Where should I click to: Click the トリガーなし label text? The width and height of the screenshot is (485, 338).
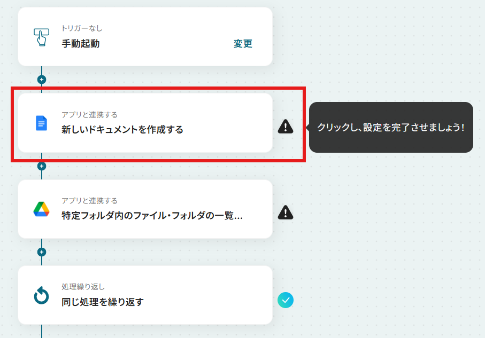[x=82, y=28]
